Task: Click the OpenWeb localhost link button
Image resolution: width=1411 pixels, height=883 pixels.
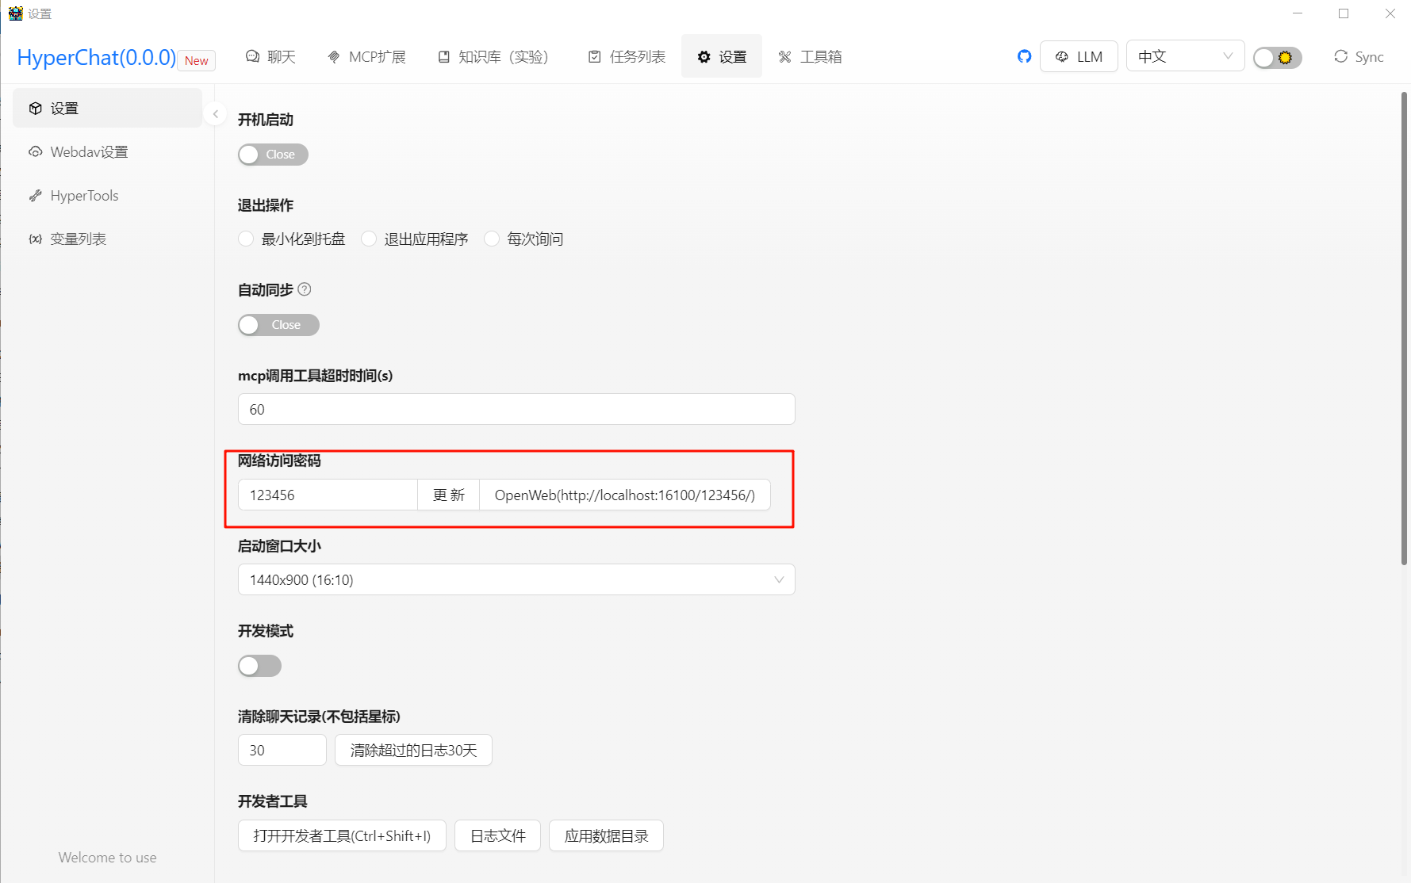Action: click(625, 495)
